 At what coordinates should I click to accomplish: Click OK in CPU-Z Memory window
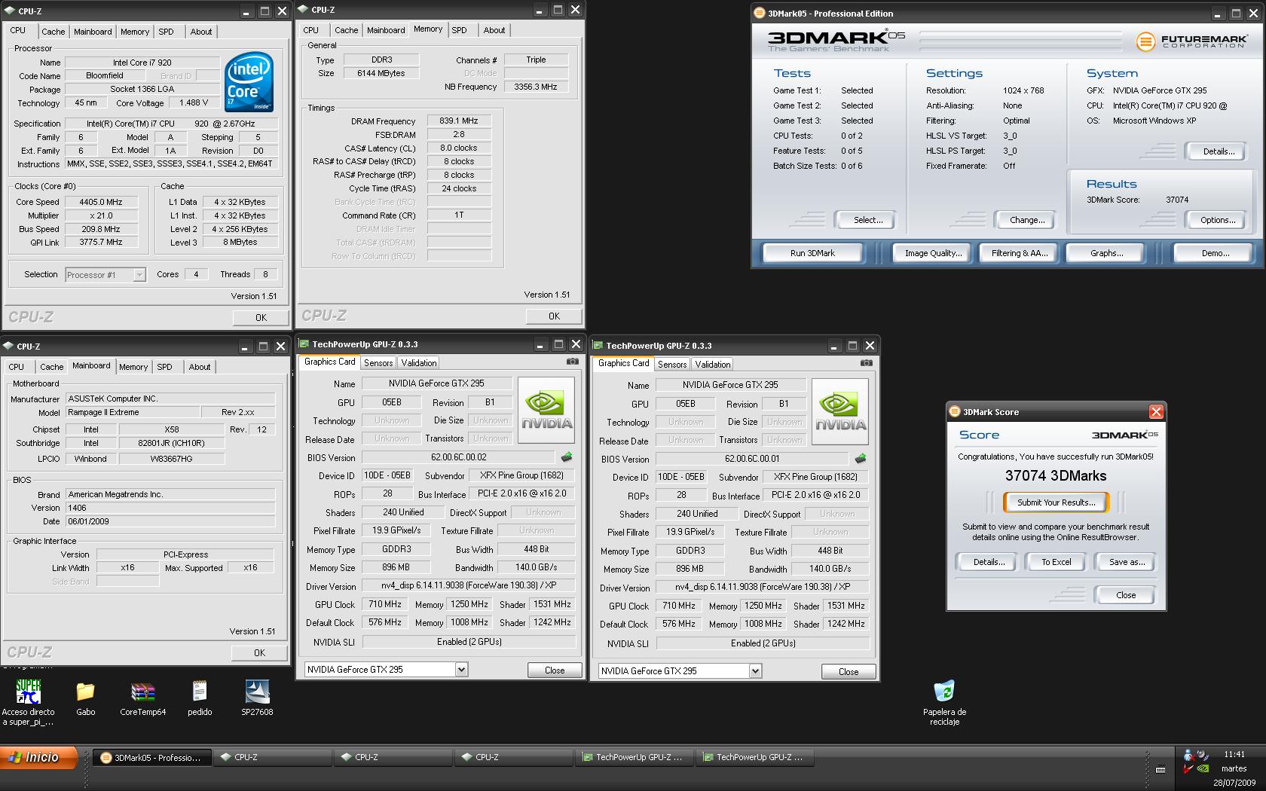click(x=554, y=316)
